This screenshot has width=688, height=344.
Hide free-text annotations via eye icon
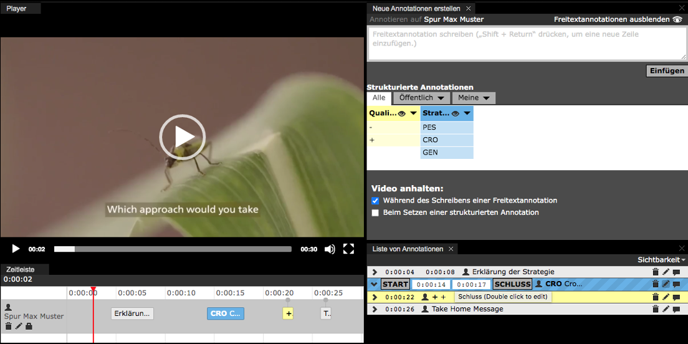[677, 20]
